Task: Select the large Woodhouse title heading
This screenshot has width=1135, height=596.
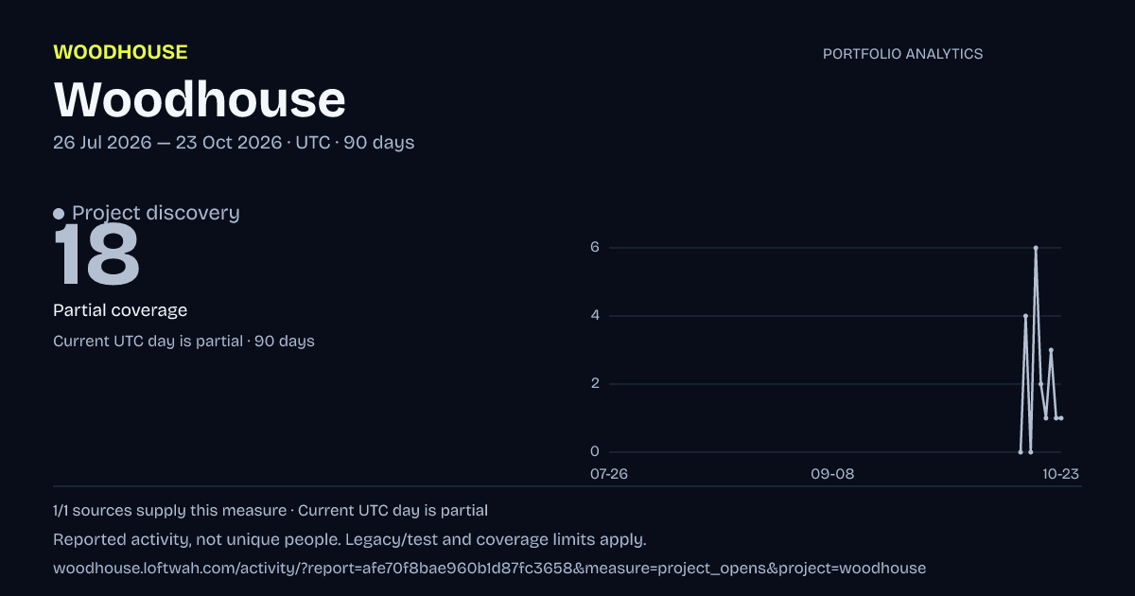Action: click(x=200, y=99)
